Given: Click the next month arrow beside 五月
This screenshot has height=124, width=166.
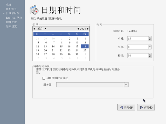Looking at the screenshot, I should pyautogui.click(x=45, y=29).
